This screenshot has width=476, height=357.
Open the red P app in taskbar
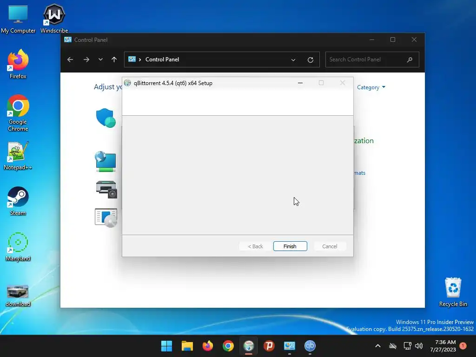coord(269,346)
